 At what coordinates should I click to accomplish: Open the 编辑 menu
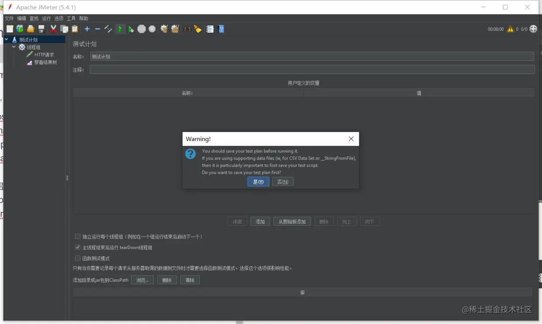[x=21, y=18]
